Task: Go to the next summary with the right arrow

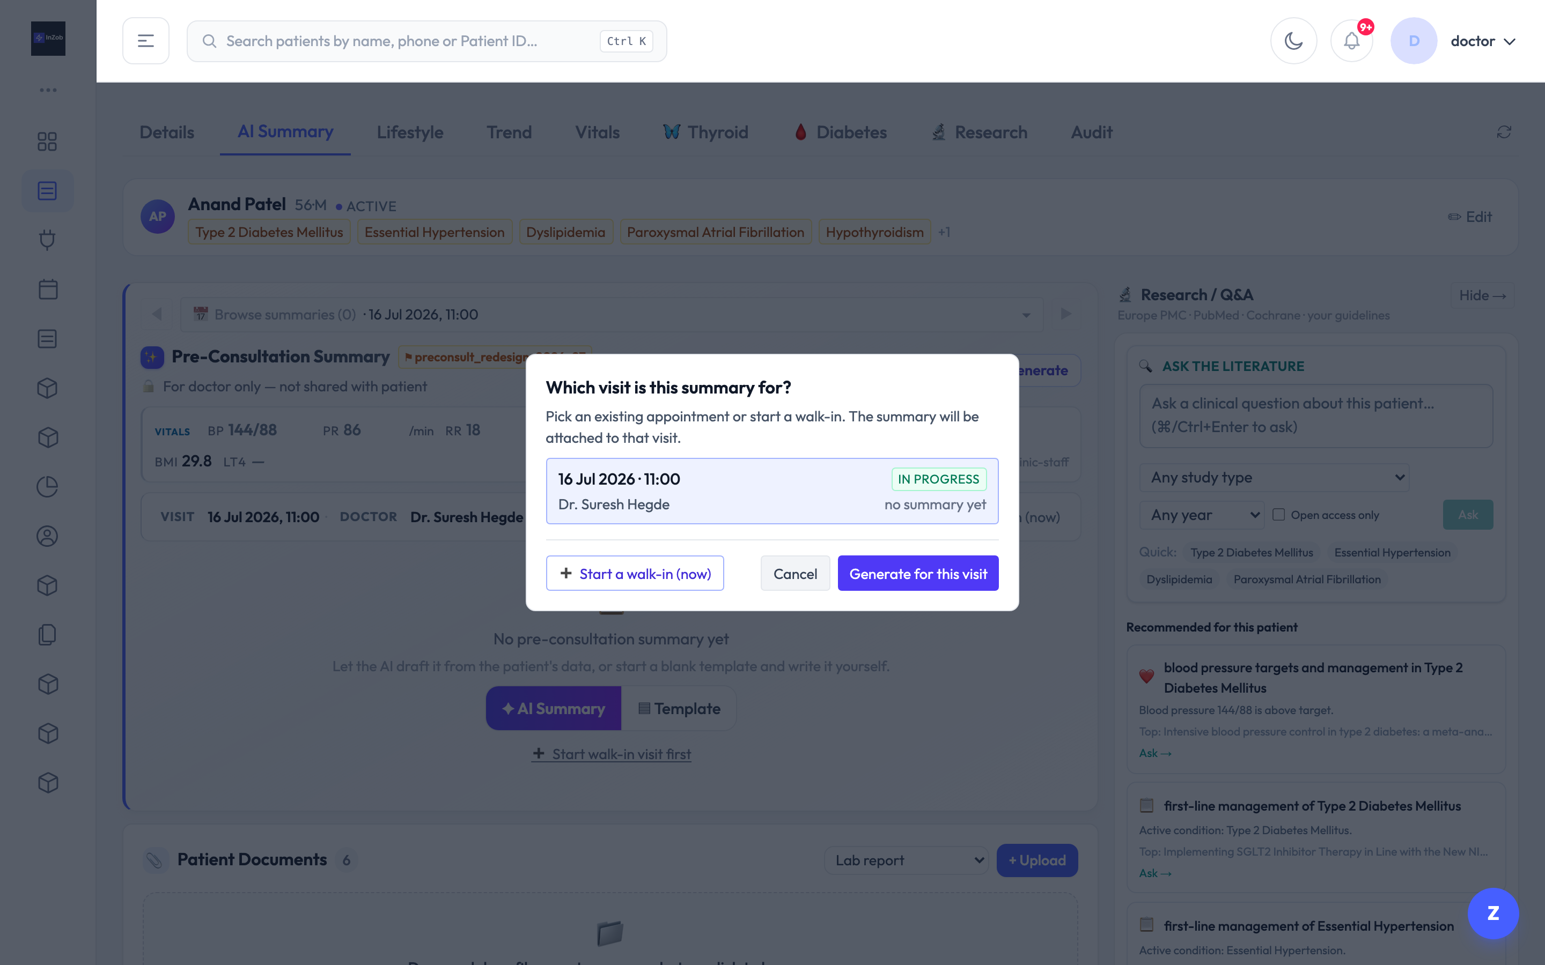Action: point(1065,314)
